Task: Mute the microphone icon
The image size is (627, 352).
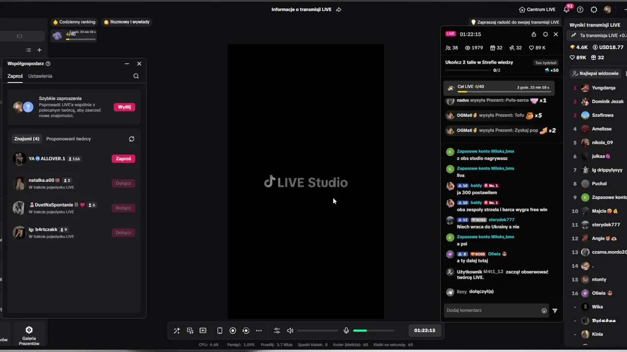Action: (x=346, y=330)
